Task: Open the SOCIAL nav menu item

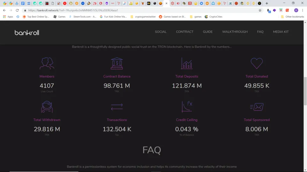Action: (161, 32)
